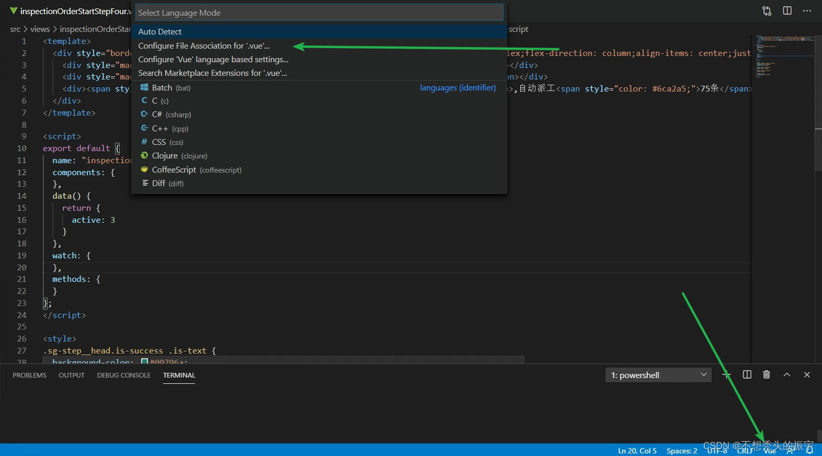The height and width of the screenshot is (456, 822).
Task: Click the 'watch: {' code line
Action: pyautogui.click(x=72, y=256)
